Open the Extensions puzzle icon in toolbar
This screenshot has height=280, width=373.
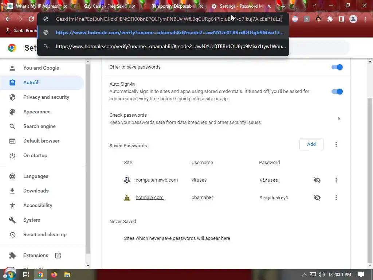[x=330, y=19]
